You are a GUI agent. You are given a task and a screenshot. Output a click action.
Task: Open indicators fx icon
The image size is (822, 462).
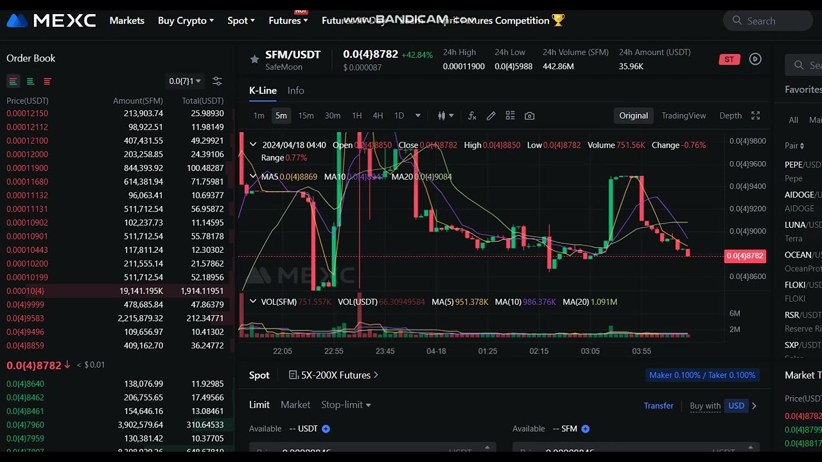[472, 116]
